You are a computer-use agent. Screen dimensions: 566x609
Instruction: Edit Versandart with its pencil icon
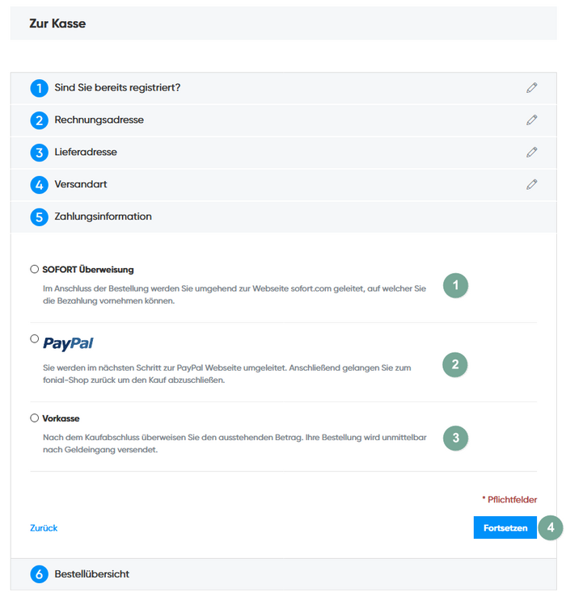coord(531,184)
